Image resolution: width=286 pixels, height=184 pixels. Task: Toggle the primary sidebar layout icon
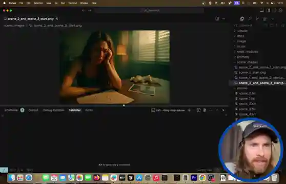[x=269, y=10]
